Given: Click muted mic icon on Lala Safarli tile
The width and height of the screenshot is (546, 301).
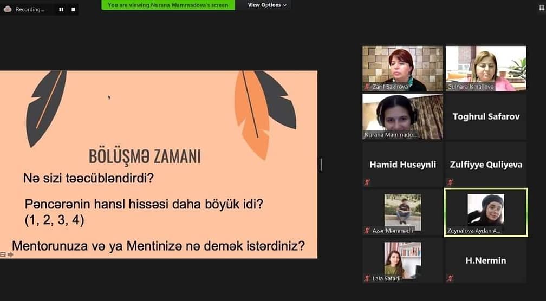Looking at the screenshot, I should click(x=367, y=278).
